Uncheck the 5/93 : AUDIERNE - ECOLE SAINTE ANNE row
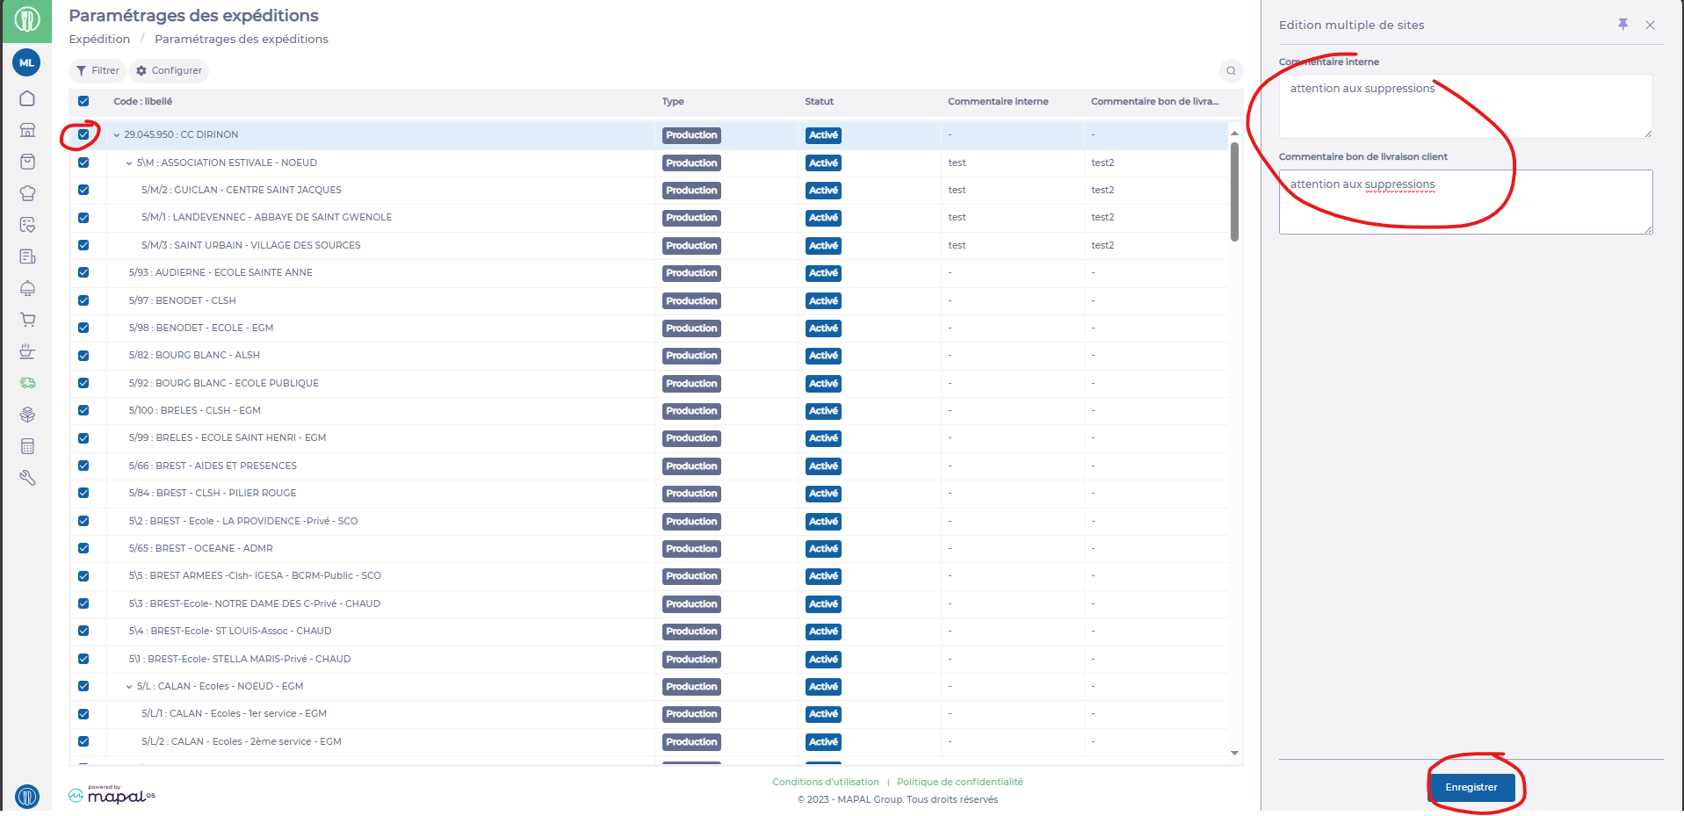The width and height of the screenshot is (1684, 816). point(83,272)
